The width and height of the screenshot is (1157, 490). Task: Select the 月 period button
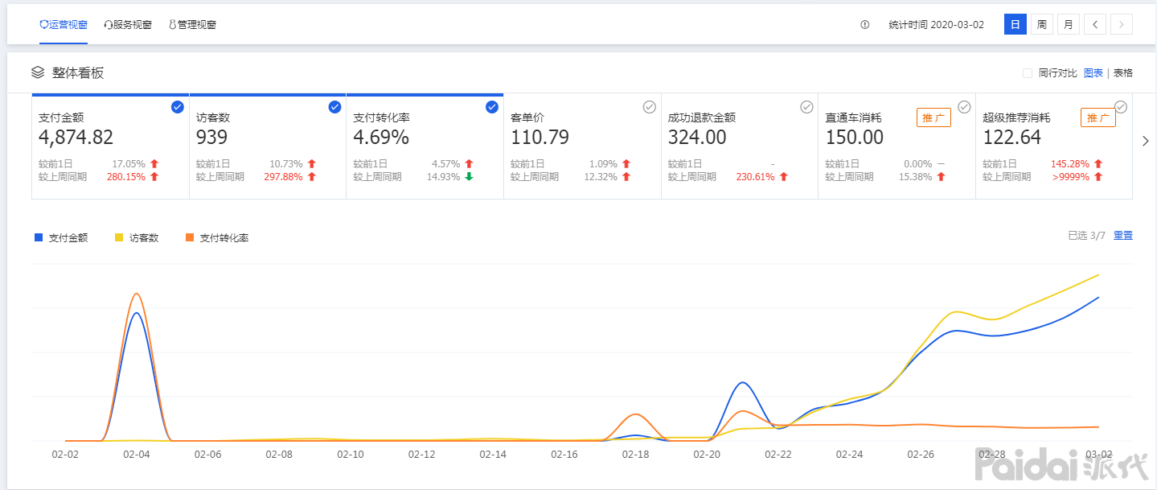(x=1069, y=24)
